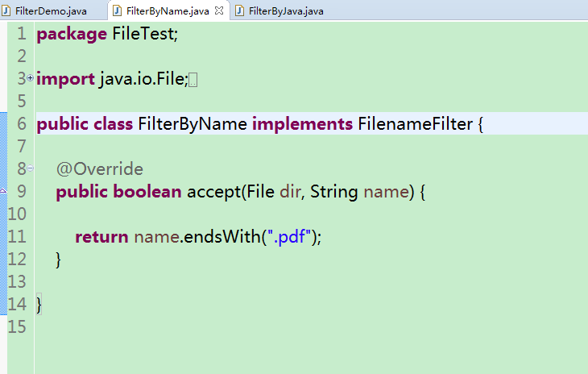Click 'FileTest;' in the package statement
588x374 pixels.
pyautogui.click(x=145, y=34)
